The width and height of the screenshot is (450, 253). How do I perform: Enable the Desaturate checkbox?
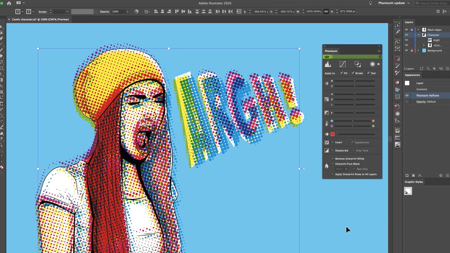[332, 150]
